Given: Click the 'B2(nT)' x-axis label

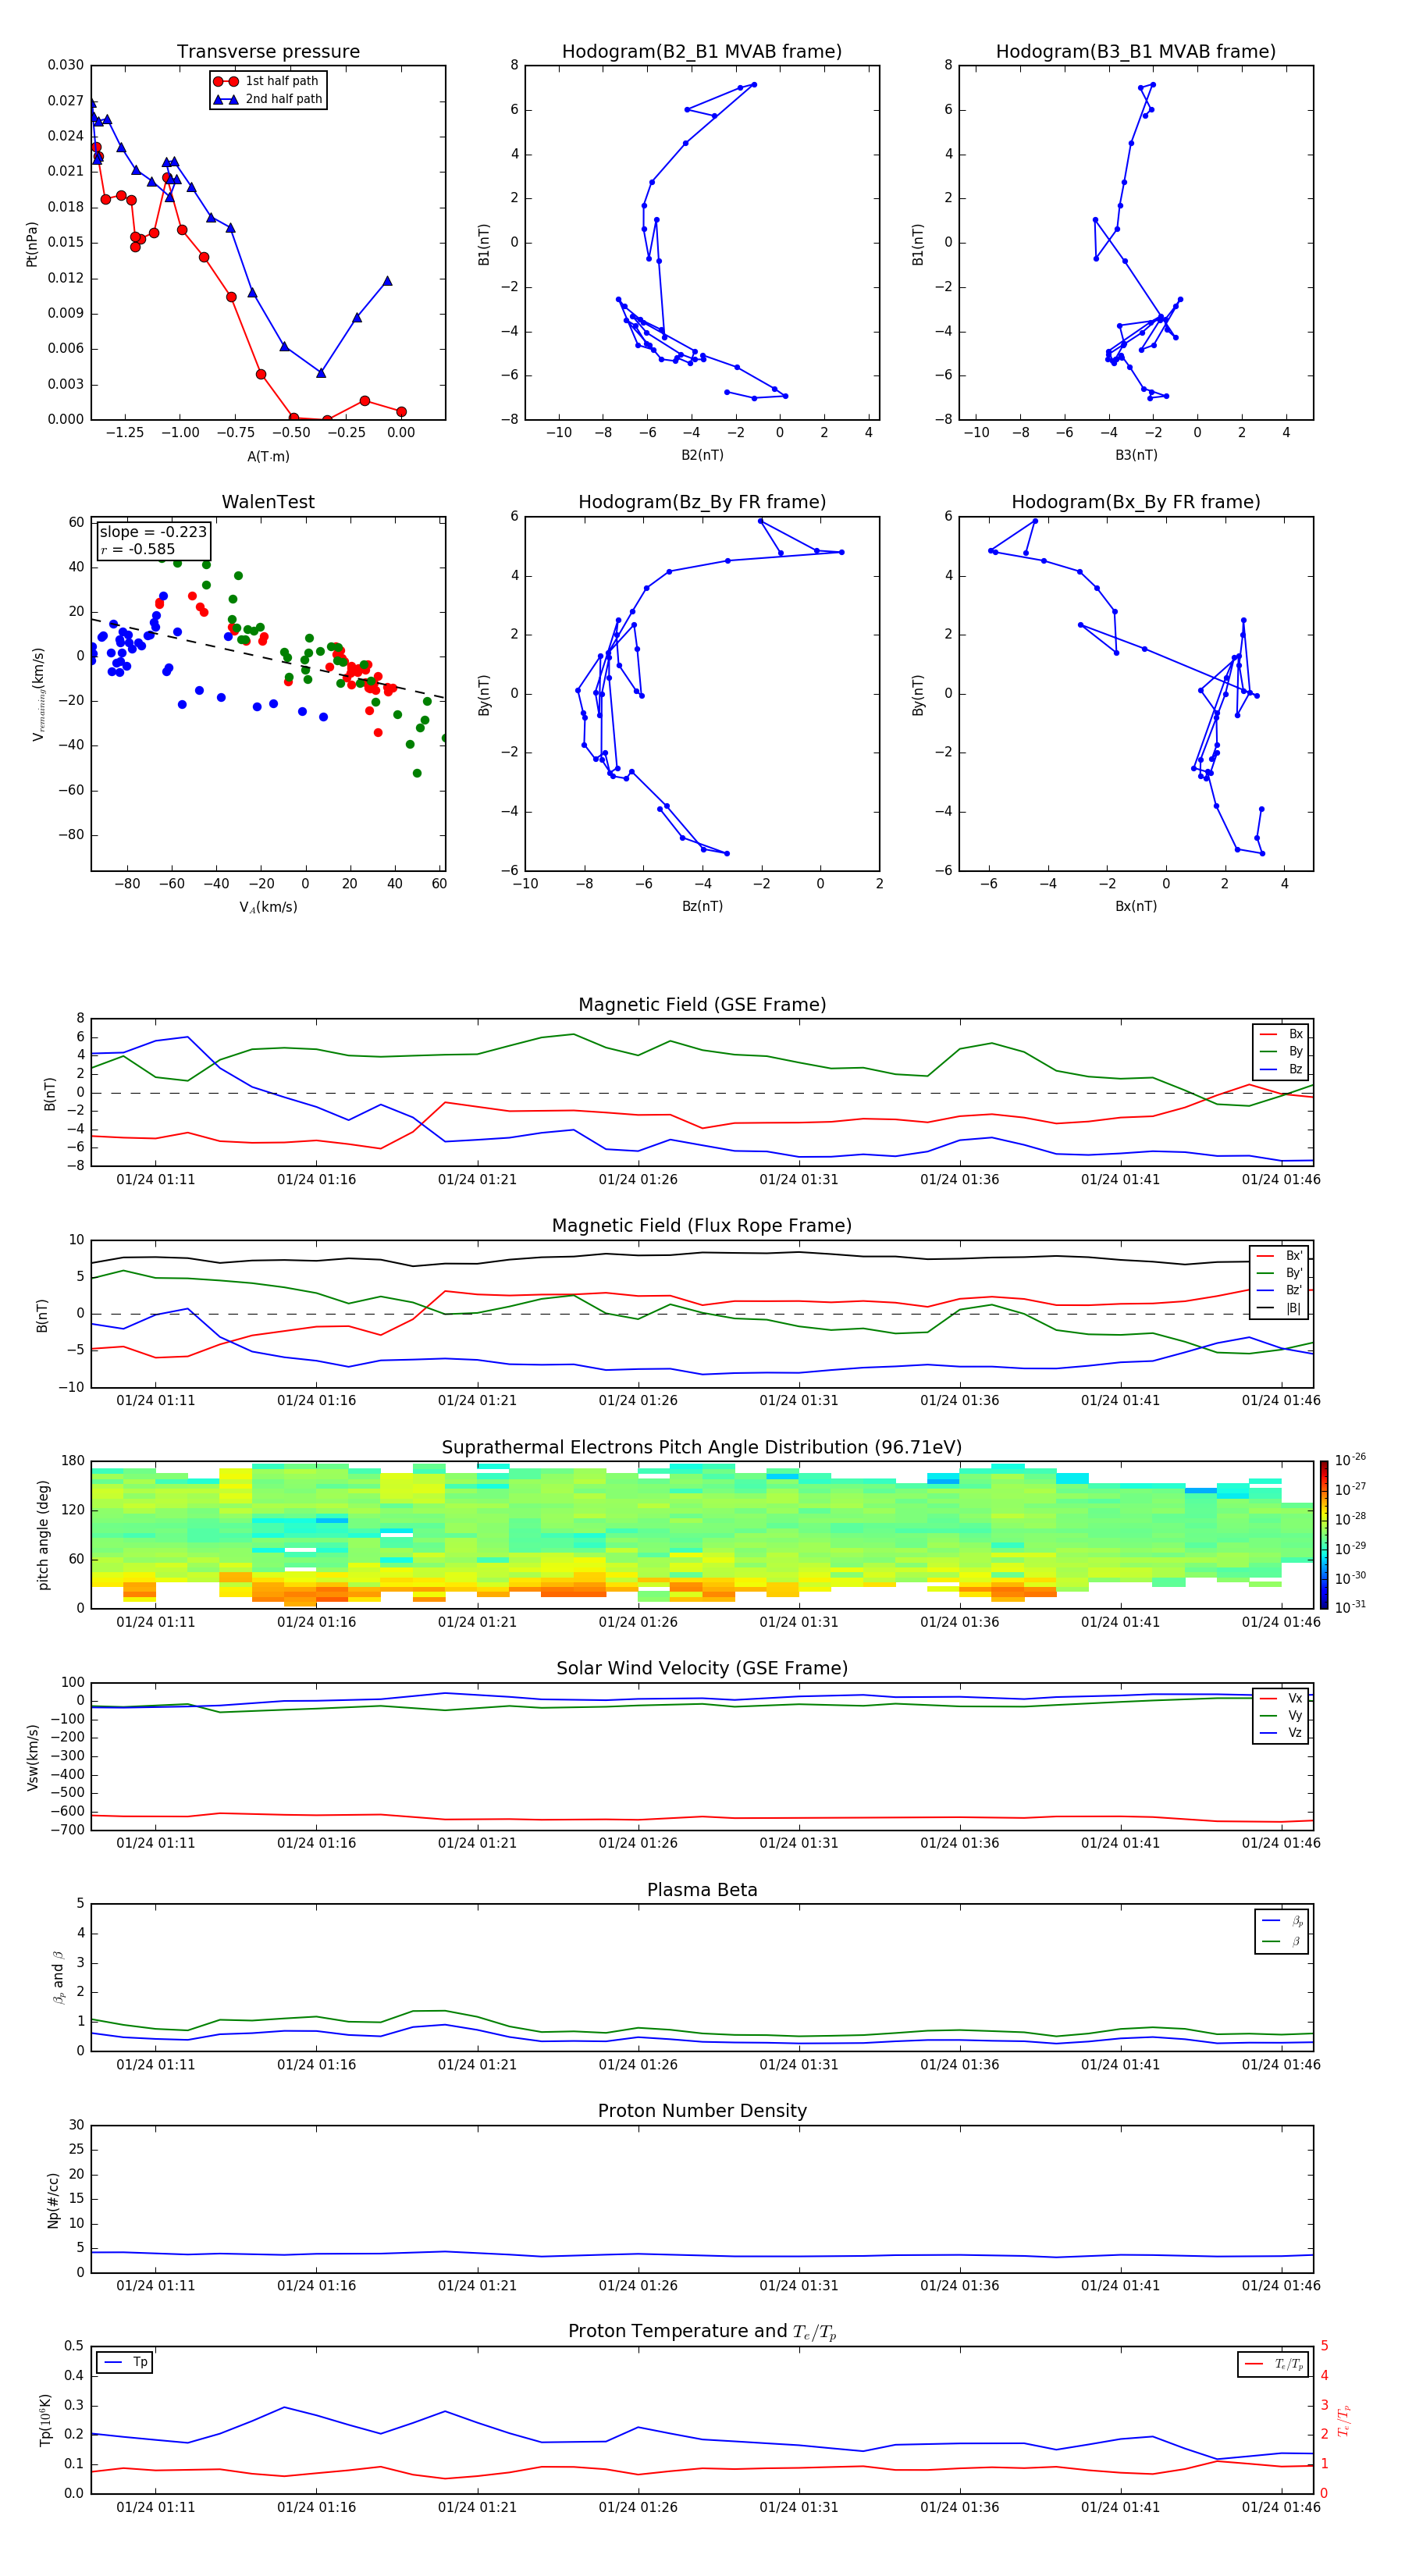Looking at the screenshot, I should point(702,455).
